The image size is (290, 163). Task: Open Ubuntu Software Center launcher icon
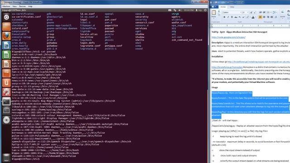click(x=6, y=73)
